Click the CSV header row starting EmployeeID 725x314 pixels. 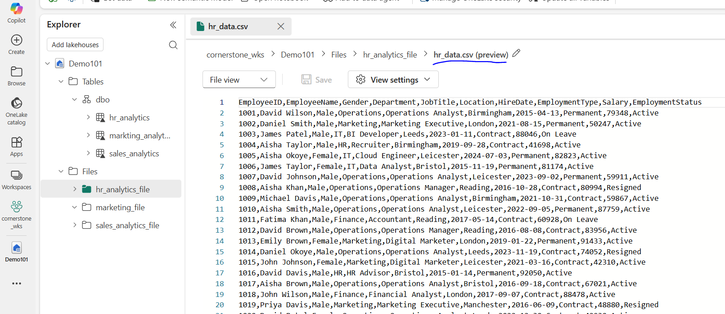(x=470, y=102)
